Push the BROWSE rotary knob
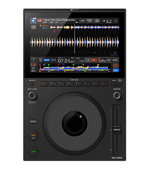151x170 pixels. point(117,96)
